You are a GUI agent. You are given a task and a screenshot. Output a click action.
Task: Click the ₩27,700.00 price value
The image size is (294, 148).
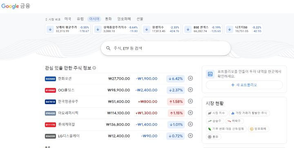(119, 79)
